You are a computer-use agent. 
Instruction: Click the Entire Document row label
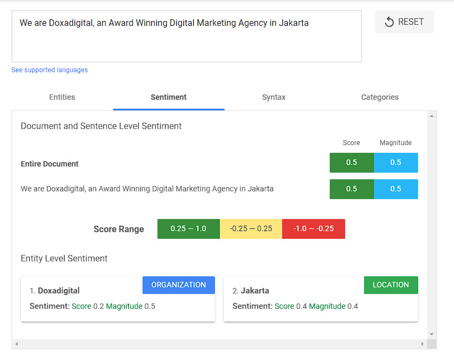(50, 164)
